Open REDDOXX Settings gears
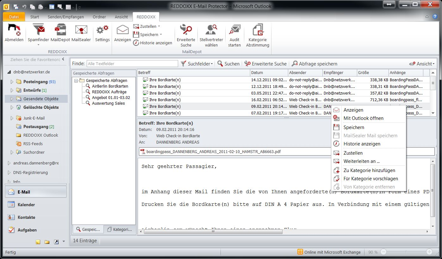The image size is (442, 259). pos(102,33)
